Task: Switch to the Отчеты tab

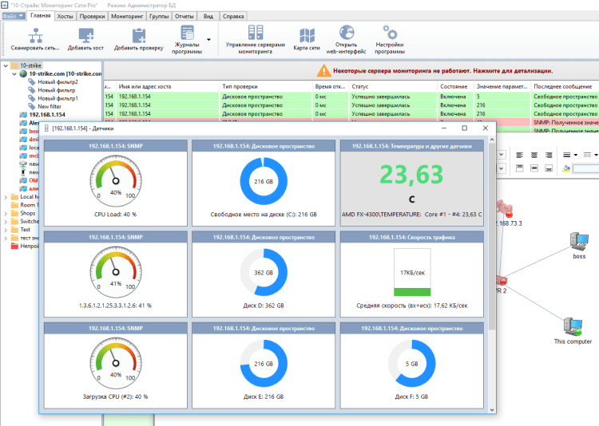Action: point(184,15)
